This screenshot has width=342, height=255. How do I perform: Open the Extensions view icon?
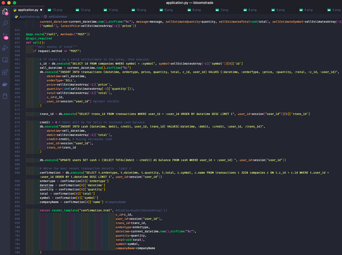tap(5, 72)
